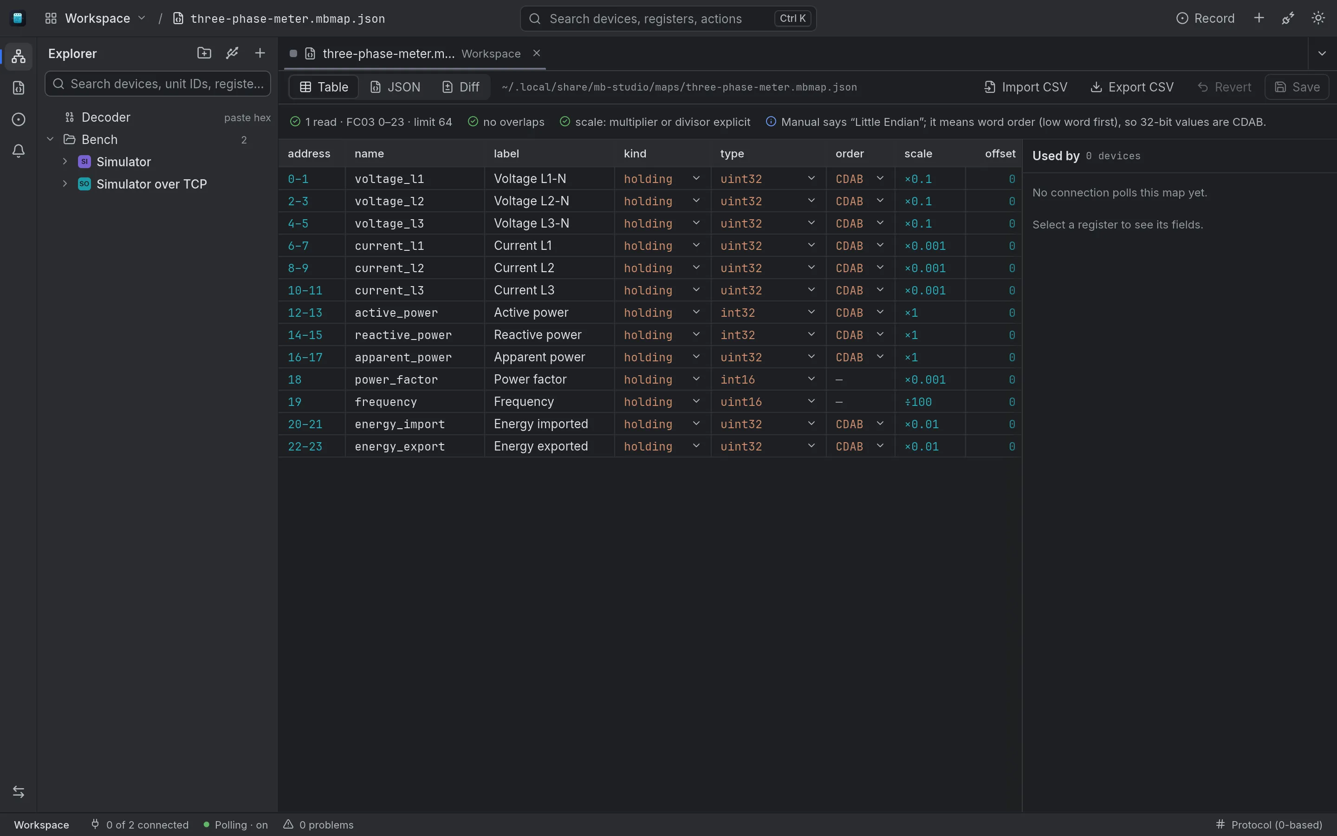Collapse the Bench folder
The image size is (1337, 836).
tap(50, 139)
